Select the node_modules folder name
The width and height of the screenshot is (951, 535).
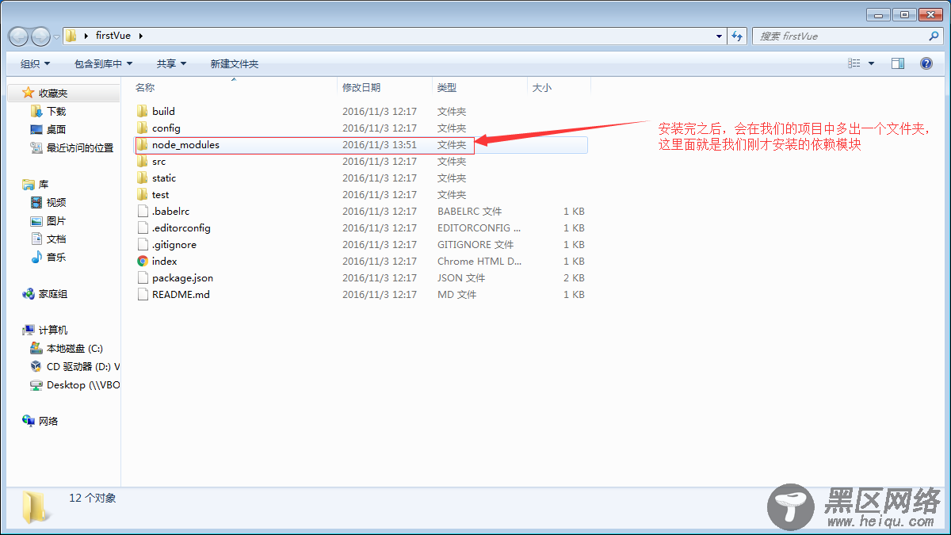coord(185,145)
